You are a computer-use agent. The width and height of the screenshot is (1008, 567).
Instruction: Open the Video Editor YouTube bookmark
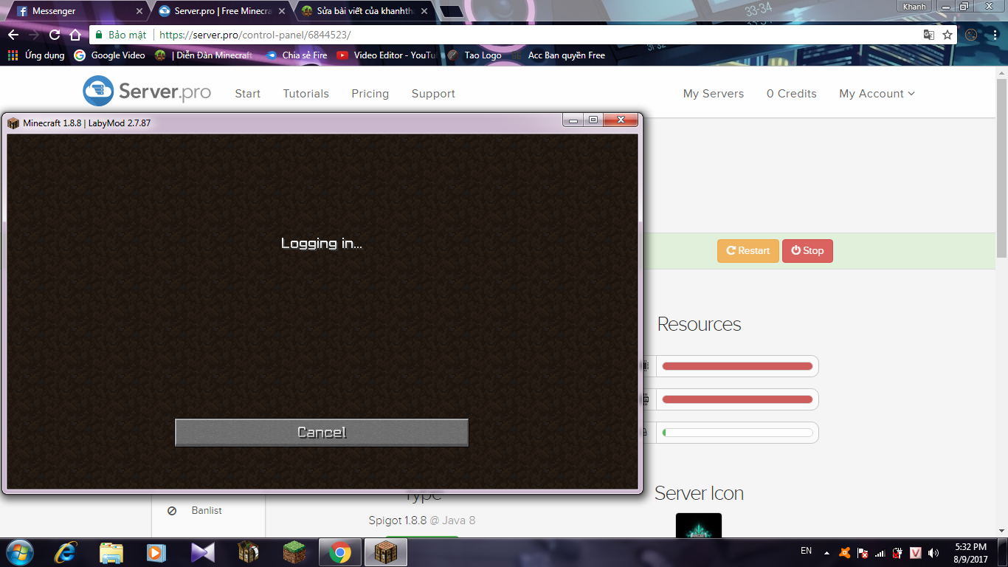[387, 55]
